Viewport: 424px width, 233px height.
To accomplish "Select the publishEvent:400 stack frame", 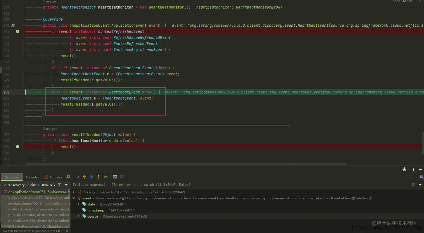I will pos(36,215).
